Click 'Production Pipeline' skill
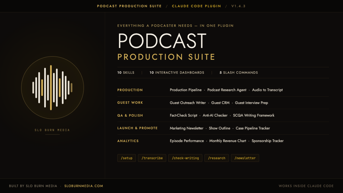The height and width of the screenshot is (193, 343). tap(186, 90)
